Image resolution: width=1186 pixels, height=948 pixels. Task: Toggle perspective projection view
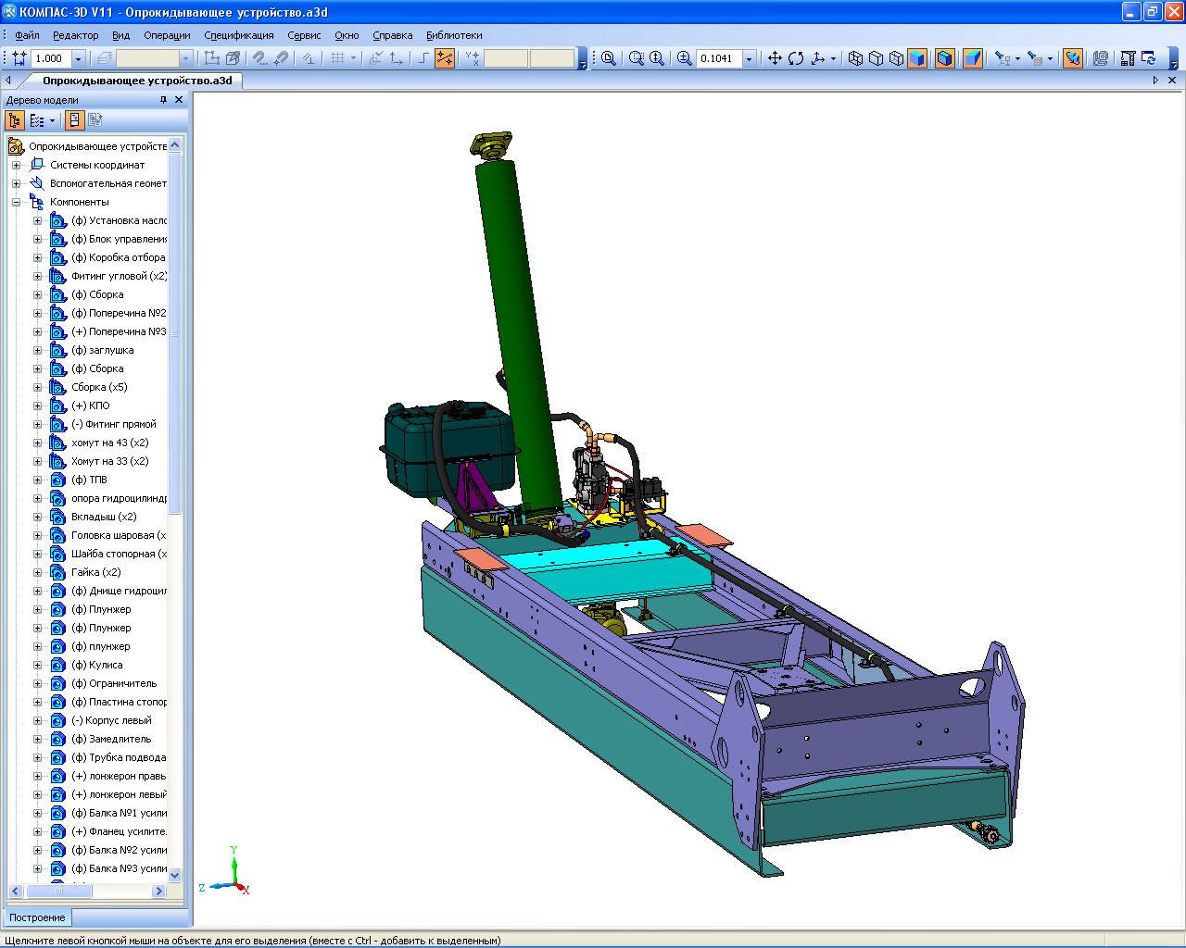pos(972,58)
